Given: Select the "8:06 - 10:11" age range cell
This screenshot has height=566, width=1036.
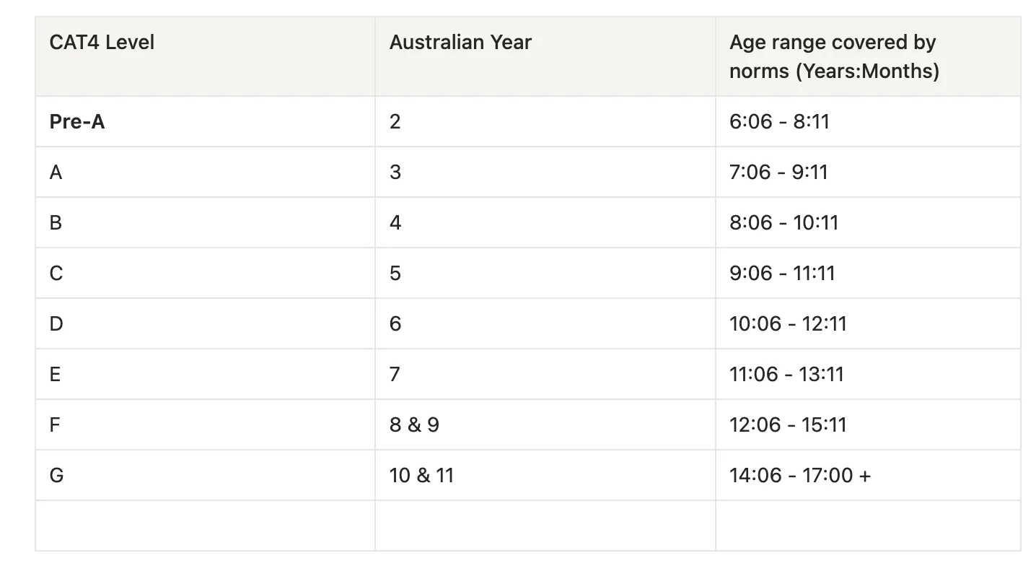Looking at the screenshot, I should 783,222.
